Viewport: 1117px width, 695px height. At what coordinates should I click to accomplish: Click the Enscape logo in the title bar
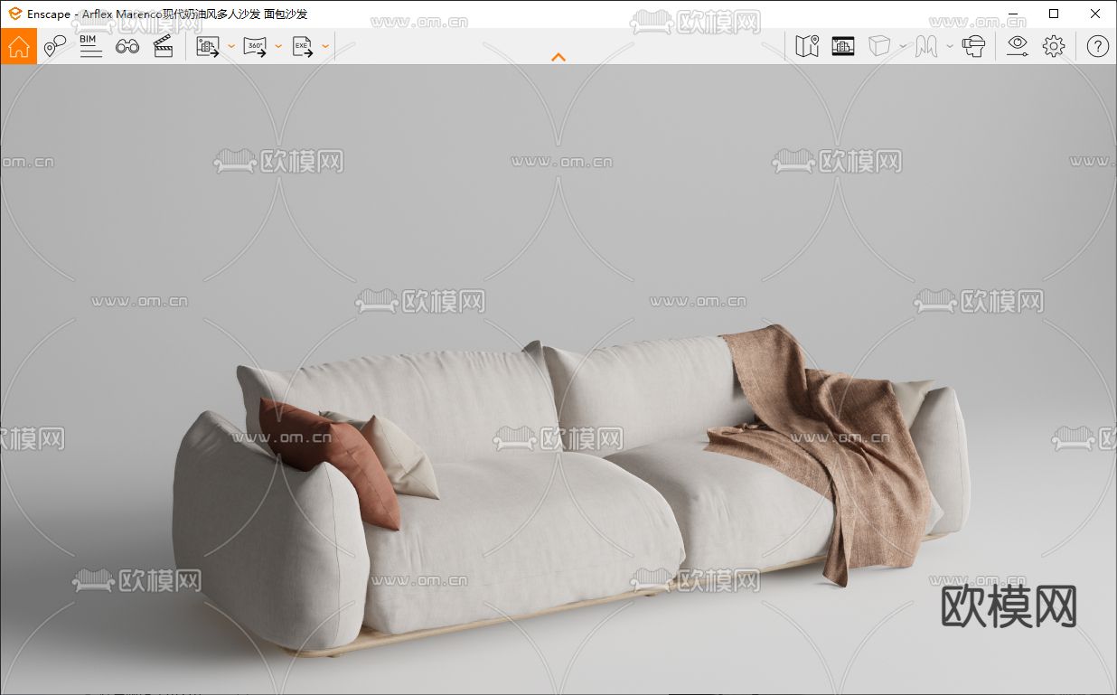click(14, 14)
